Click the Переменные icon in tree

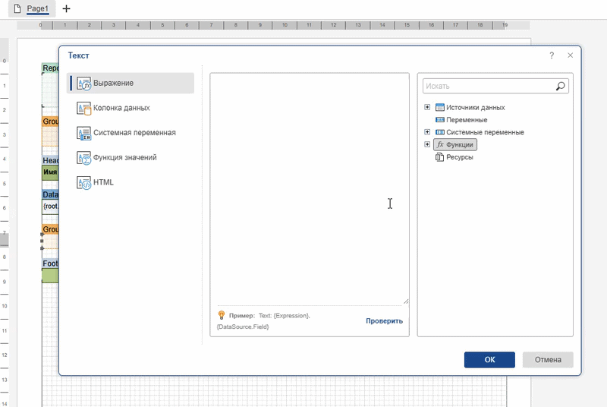tap(440, 120)
